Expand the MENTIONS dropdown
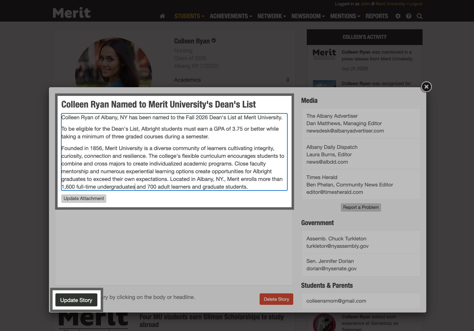 (x=343, y=16)
